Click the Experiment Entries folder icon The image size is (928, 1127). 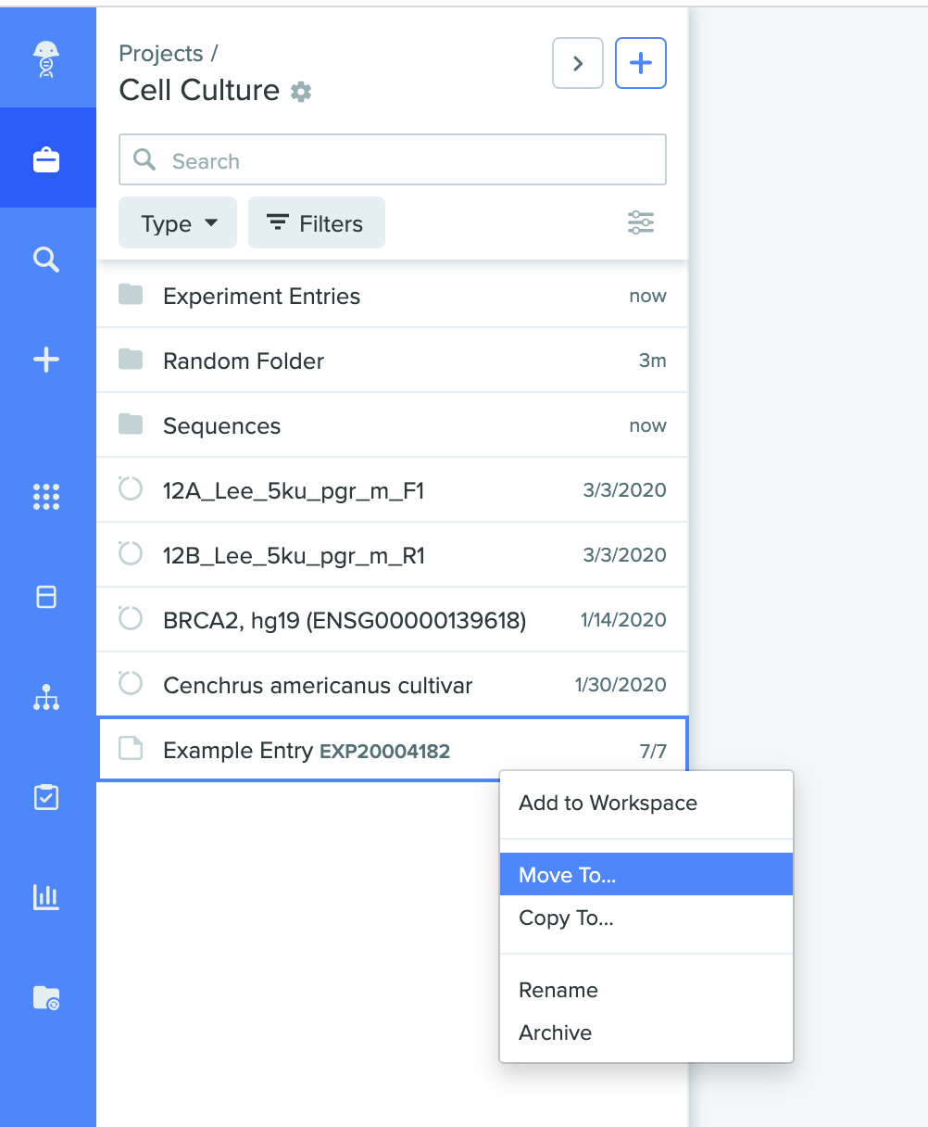[131, 296]
